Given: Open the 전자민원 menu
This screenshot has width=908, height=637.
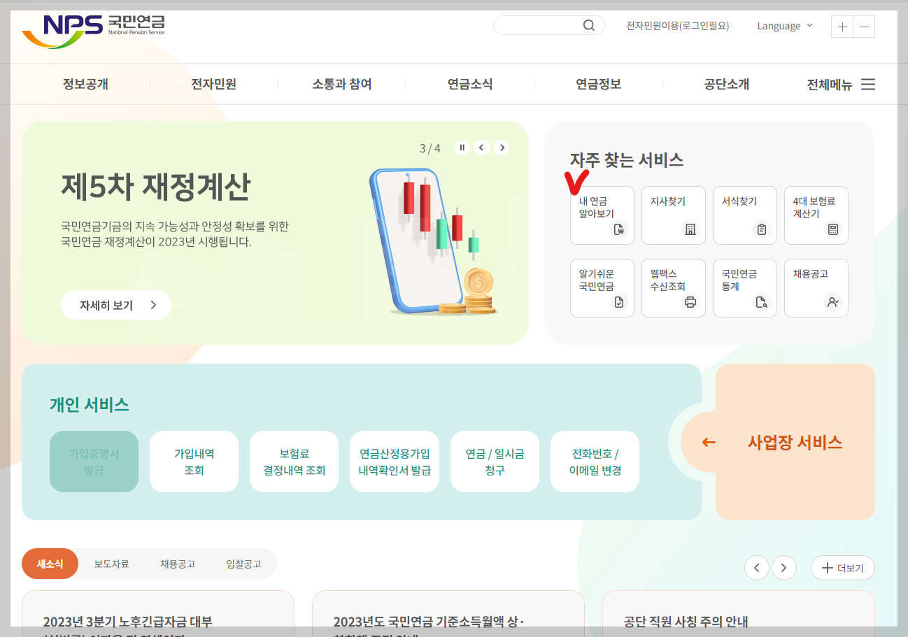Looking at the screenshot, I should pyautogui.click(x=213, y=85).
